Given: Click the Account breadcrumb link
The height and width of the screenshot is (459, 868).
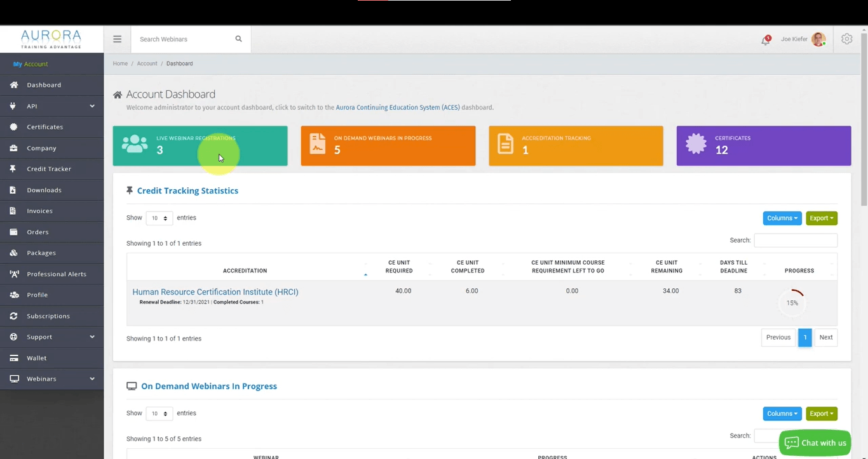Looking at the screenshot, I should 147,63.
